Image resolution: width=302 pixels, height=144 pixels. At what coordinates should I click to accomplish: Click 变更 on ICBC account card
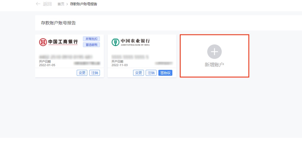(x=82, y=73)
